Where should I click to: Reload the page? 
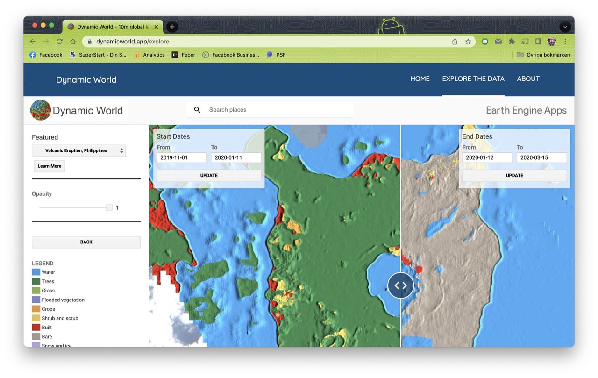(59, 42)
